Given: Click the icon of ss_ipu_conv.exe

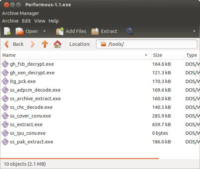Looking at the screenshot, I should [5, 133].
